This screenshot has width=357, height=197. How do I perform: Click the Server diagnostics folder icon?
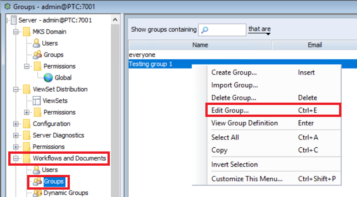coord(27,135)
